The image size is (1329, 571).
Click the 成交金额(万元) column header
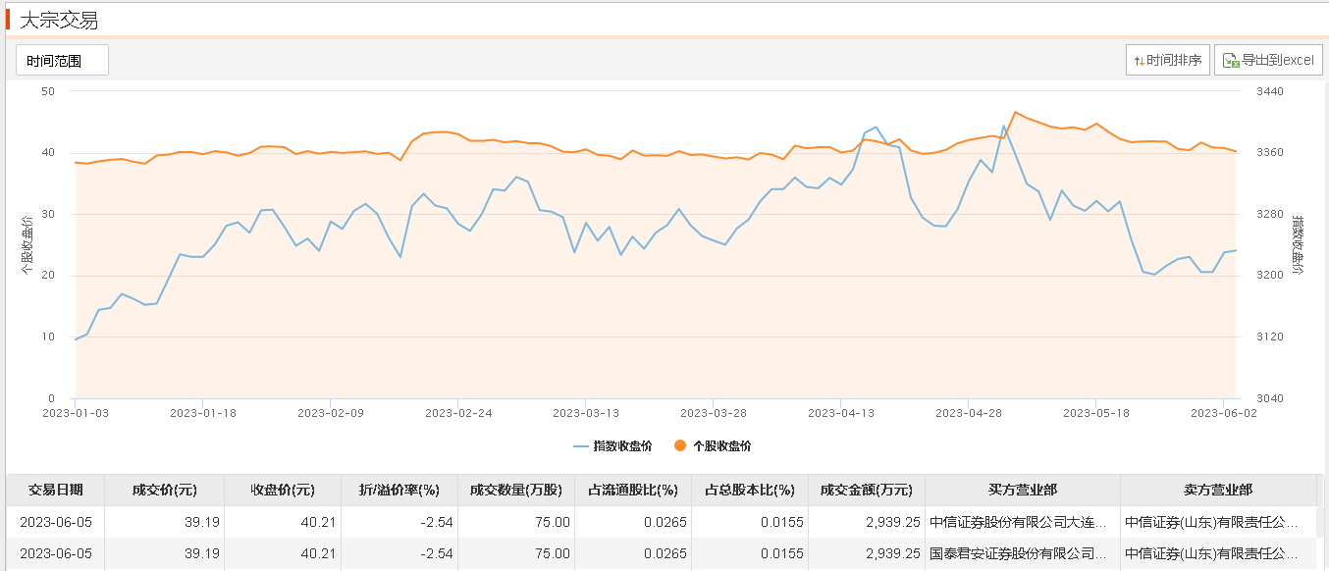click(x=866, y=490)
